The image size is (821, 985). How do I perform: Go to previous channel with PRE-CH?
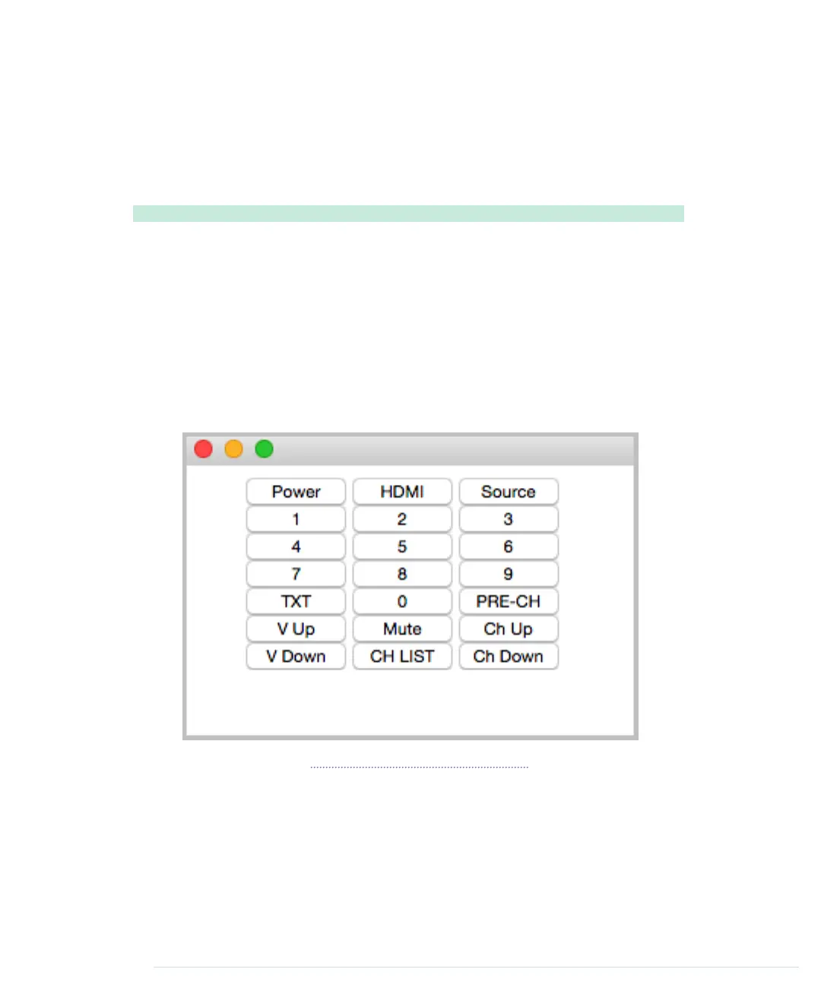[x=509, y=601]
